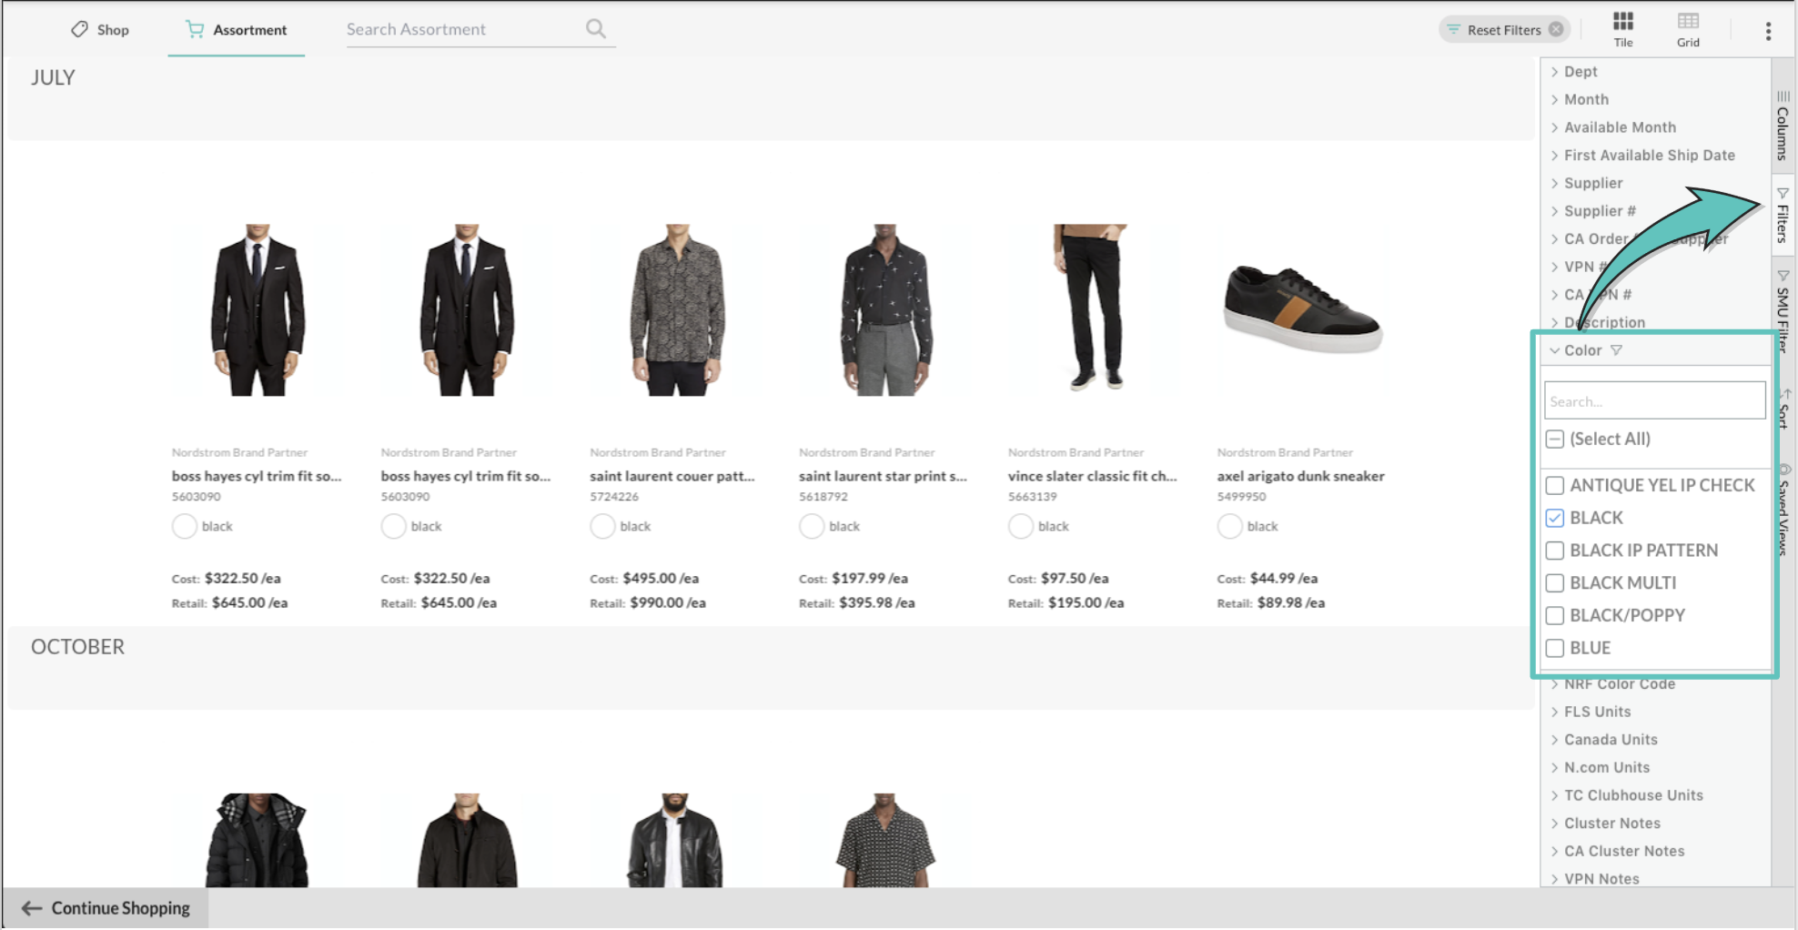Click the Continue Shopping button
The height and width of the screenshot is (930, 1798).
(106, 908)
